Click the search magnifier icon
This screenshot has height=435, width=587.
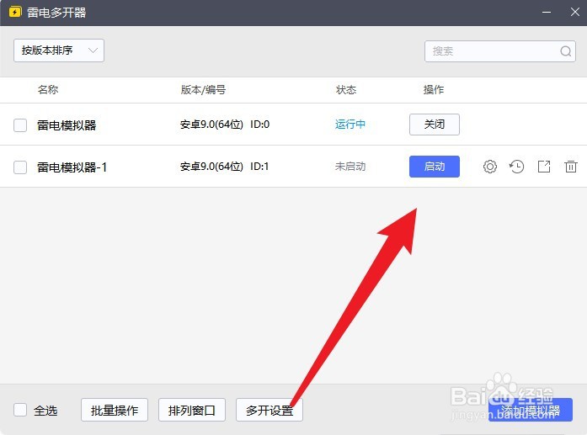point(566,51)
